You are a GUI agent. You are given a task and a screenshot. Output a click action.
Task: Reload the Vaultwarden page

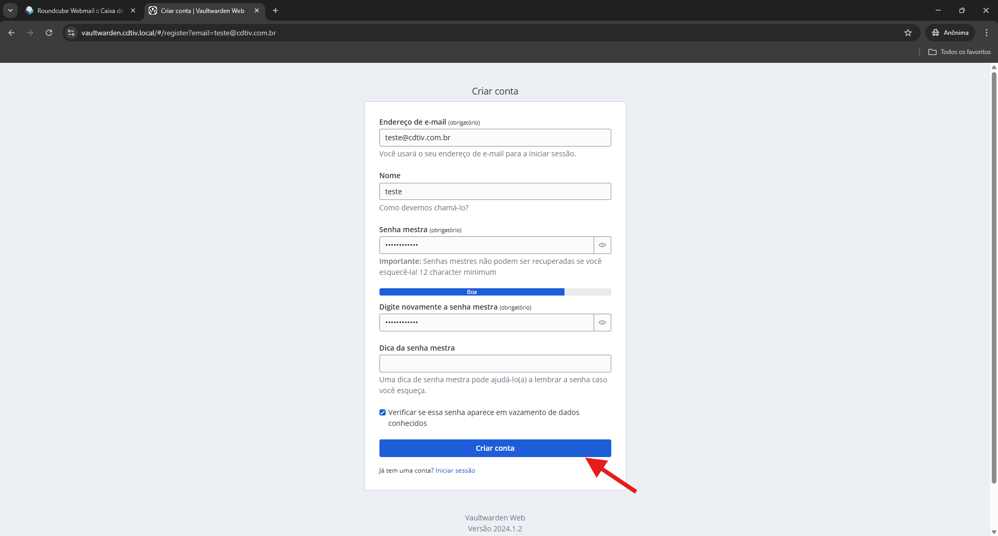pyautogui.click(x=49, y=33)
